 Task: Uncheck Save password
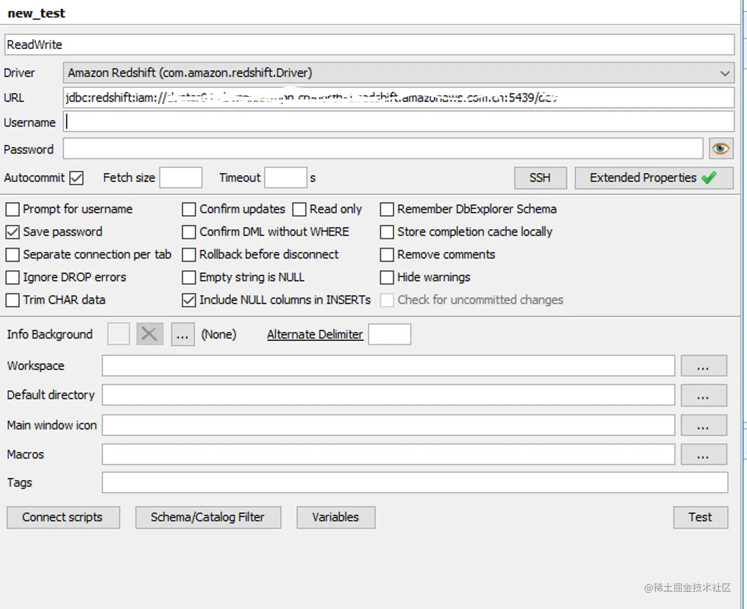click(12, 232)
